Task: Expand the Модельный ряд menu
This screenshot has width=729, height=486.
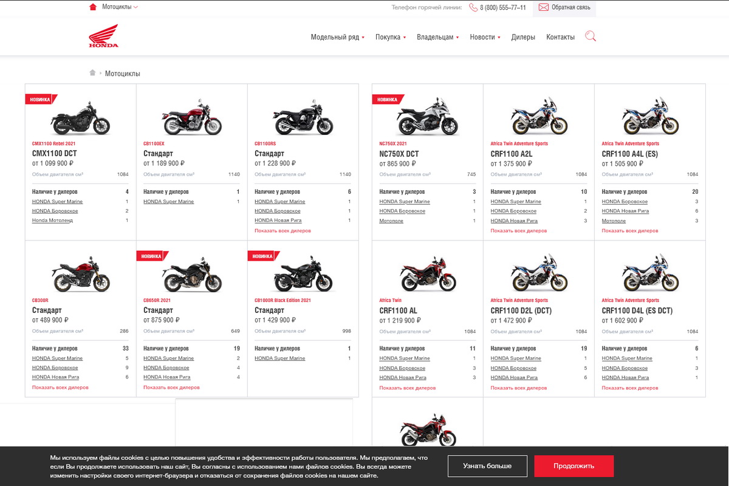Action: point(338,37)
